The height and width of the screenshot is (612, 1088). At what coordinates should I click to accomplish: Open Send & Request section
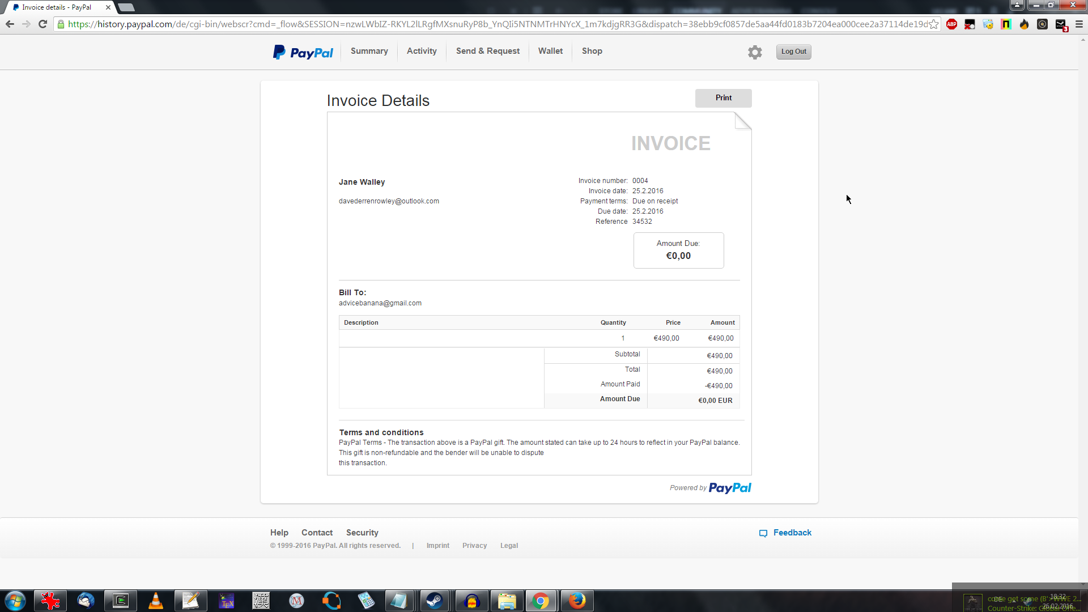[487, 51]
